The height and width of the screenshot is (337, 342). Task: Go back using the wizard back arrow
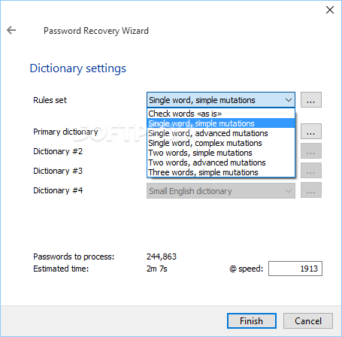coord(11,30)
